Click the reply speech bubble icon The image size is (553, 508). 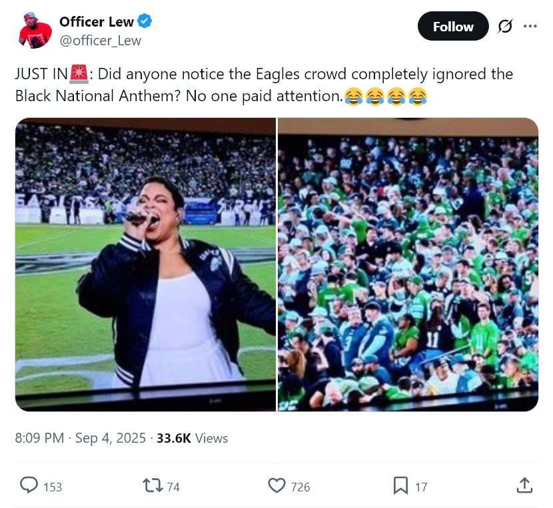(x=29, y=486)
